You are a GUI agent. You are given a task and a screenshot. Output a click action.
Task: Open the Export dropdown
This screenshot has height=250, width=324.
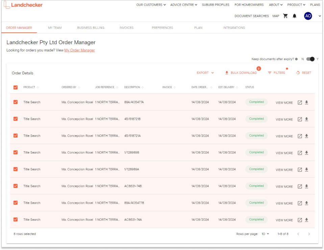[x=205, y=73]
